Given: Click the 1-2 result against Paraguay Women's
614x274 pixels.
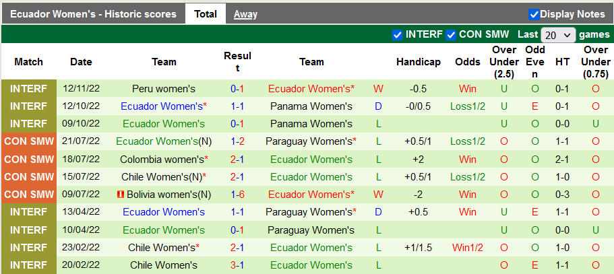Looking at the screenshot, I should 237,141.
